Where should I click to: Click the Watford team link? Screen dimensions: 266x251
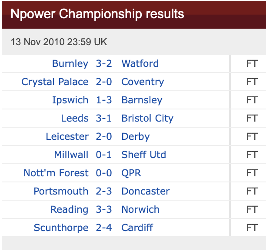coord(140,64)
